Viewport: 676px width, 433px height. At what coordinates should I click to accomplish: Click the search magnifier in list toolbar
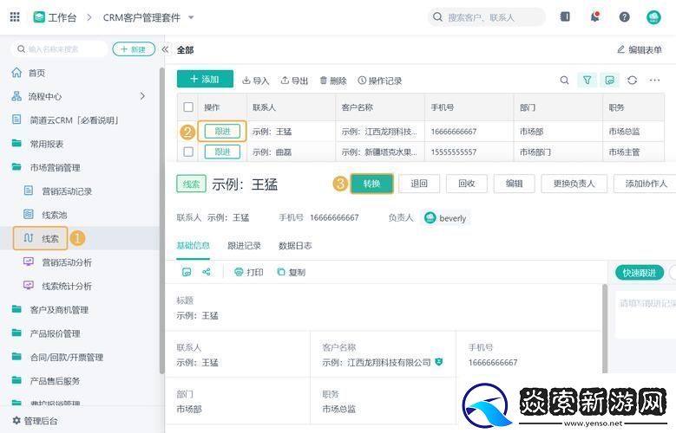point(564,80)
